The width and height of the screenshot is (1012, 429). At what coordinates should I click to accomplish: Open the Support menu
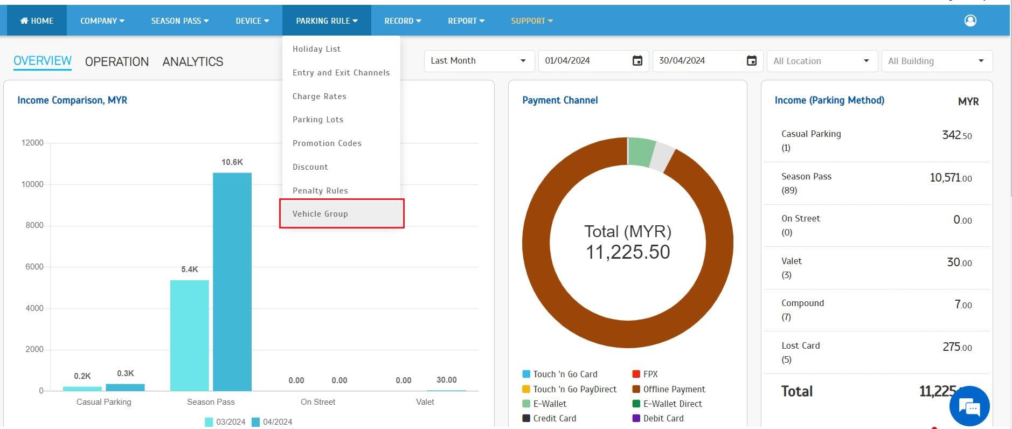click(x=531, y=21)
